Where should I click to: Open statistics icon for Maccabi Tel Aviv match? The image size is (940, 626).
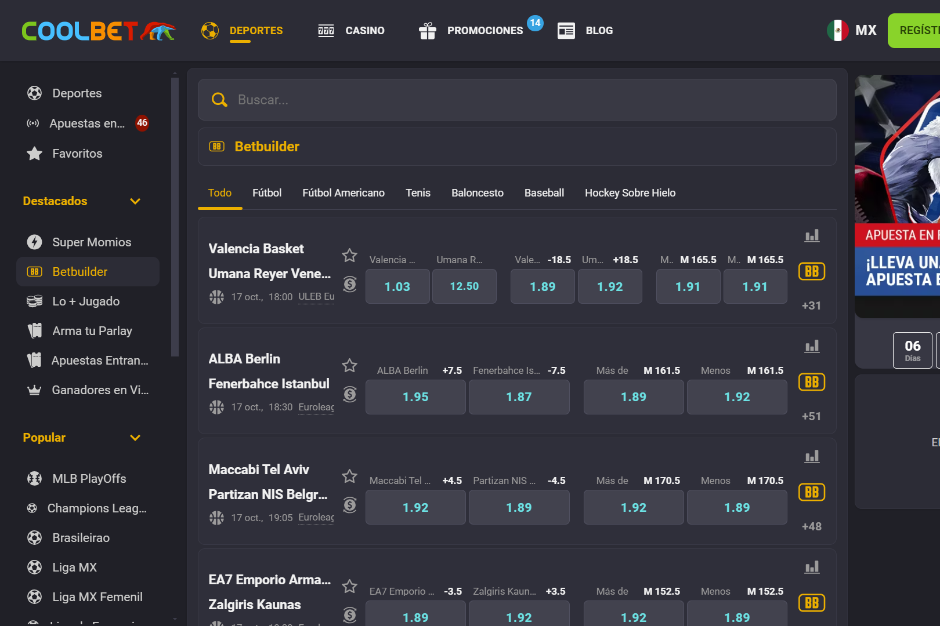coord(812,456)
